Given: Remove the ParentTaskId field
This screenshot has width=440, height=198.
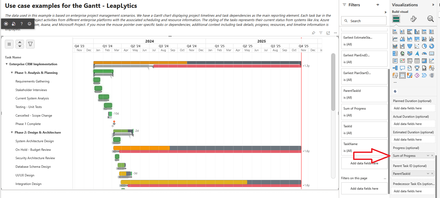Looking at the screenshot, I should pyautogui.click(x=432, y=174).
